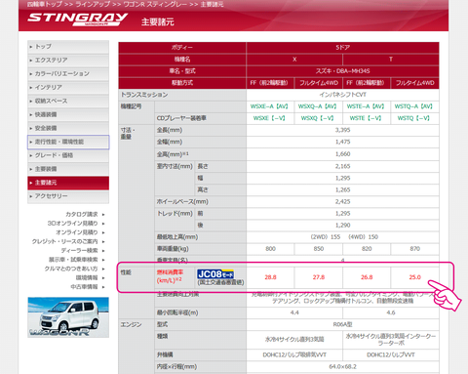Click the 820 vehicle weight cell

point(367,249)
